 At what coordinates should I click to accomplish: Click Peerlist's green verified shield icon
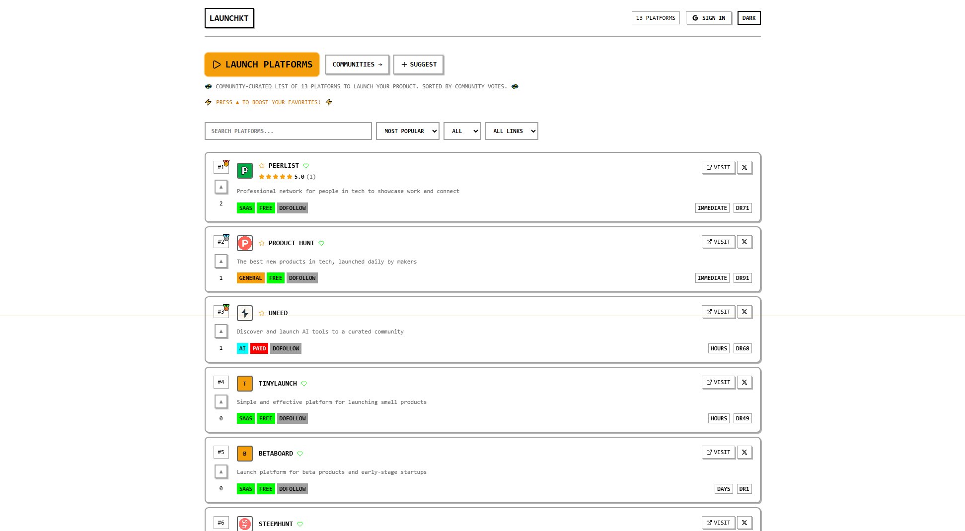306,166
